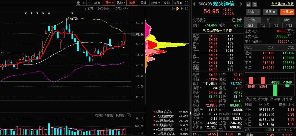Click the orange 30周期前成本 legend swatch
This screenshot has height=136, width=296.
154,125
